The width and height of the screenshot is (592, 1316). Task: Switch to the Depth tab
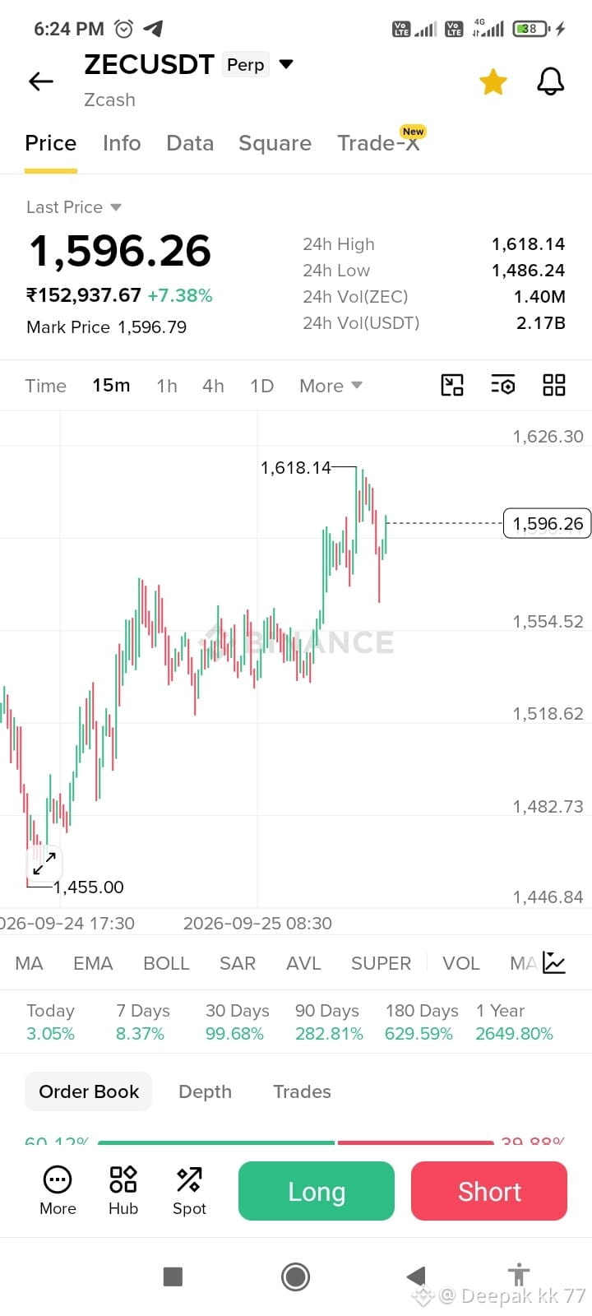click(206, 1091)
